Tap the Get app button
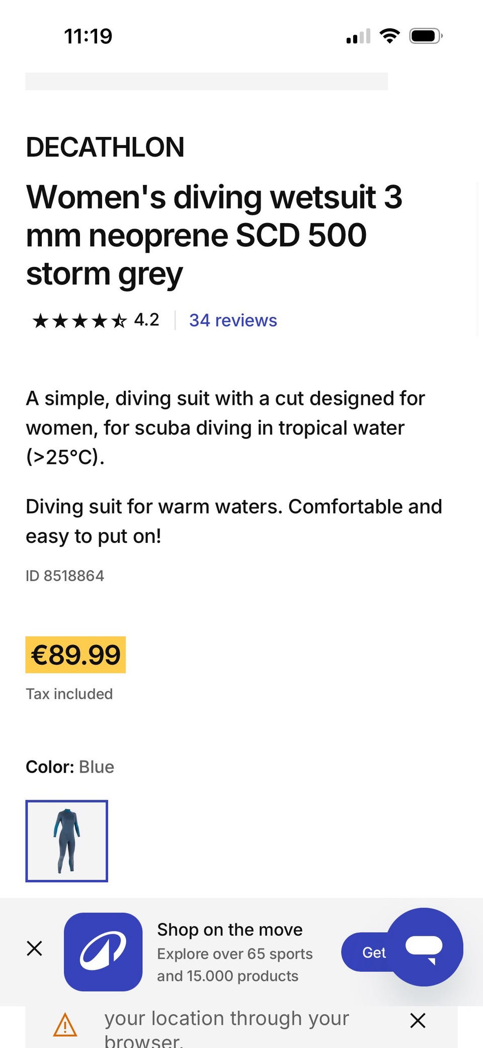483x1048 pixels. pos(366,952)
